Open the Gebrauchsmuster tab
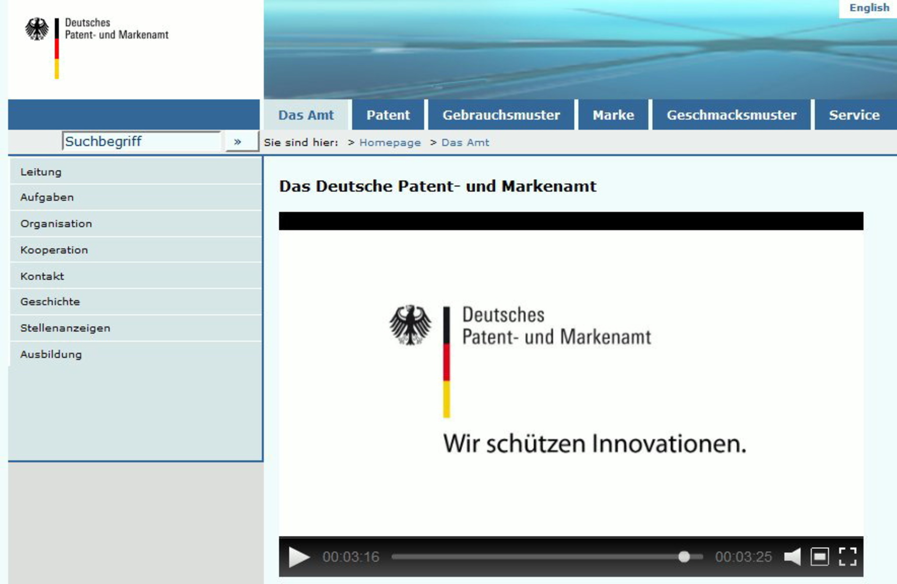Image resolution: width=897 pixels, height=584 pixels. pos(501,115)
